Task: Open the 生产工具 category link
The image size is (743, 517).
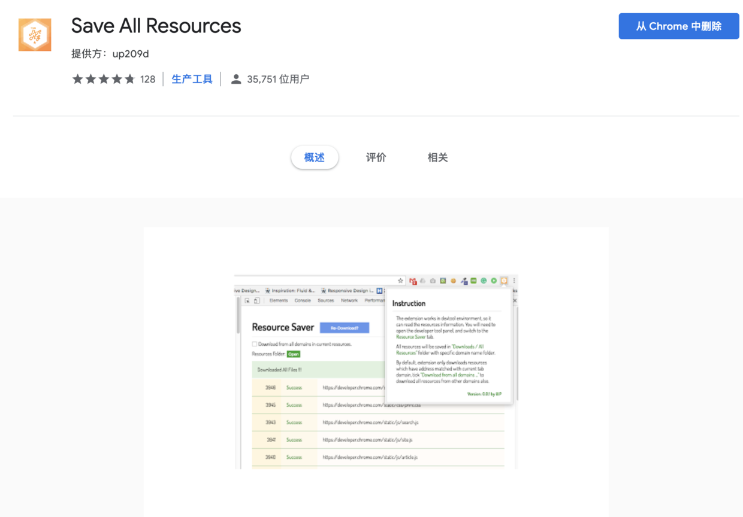Action: tap(192, 78)
